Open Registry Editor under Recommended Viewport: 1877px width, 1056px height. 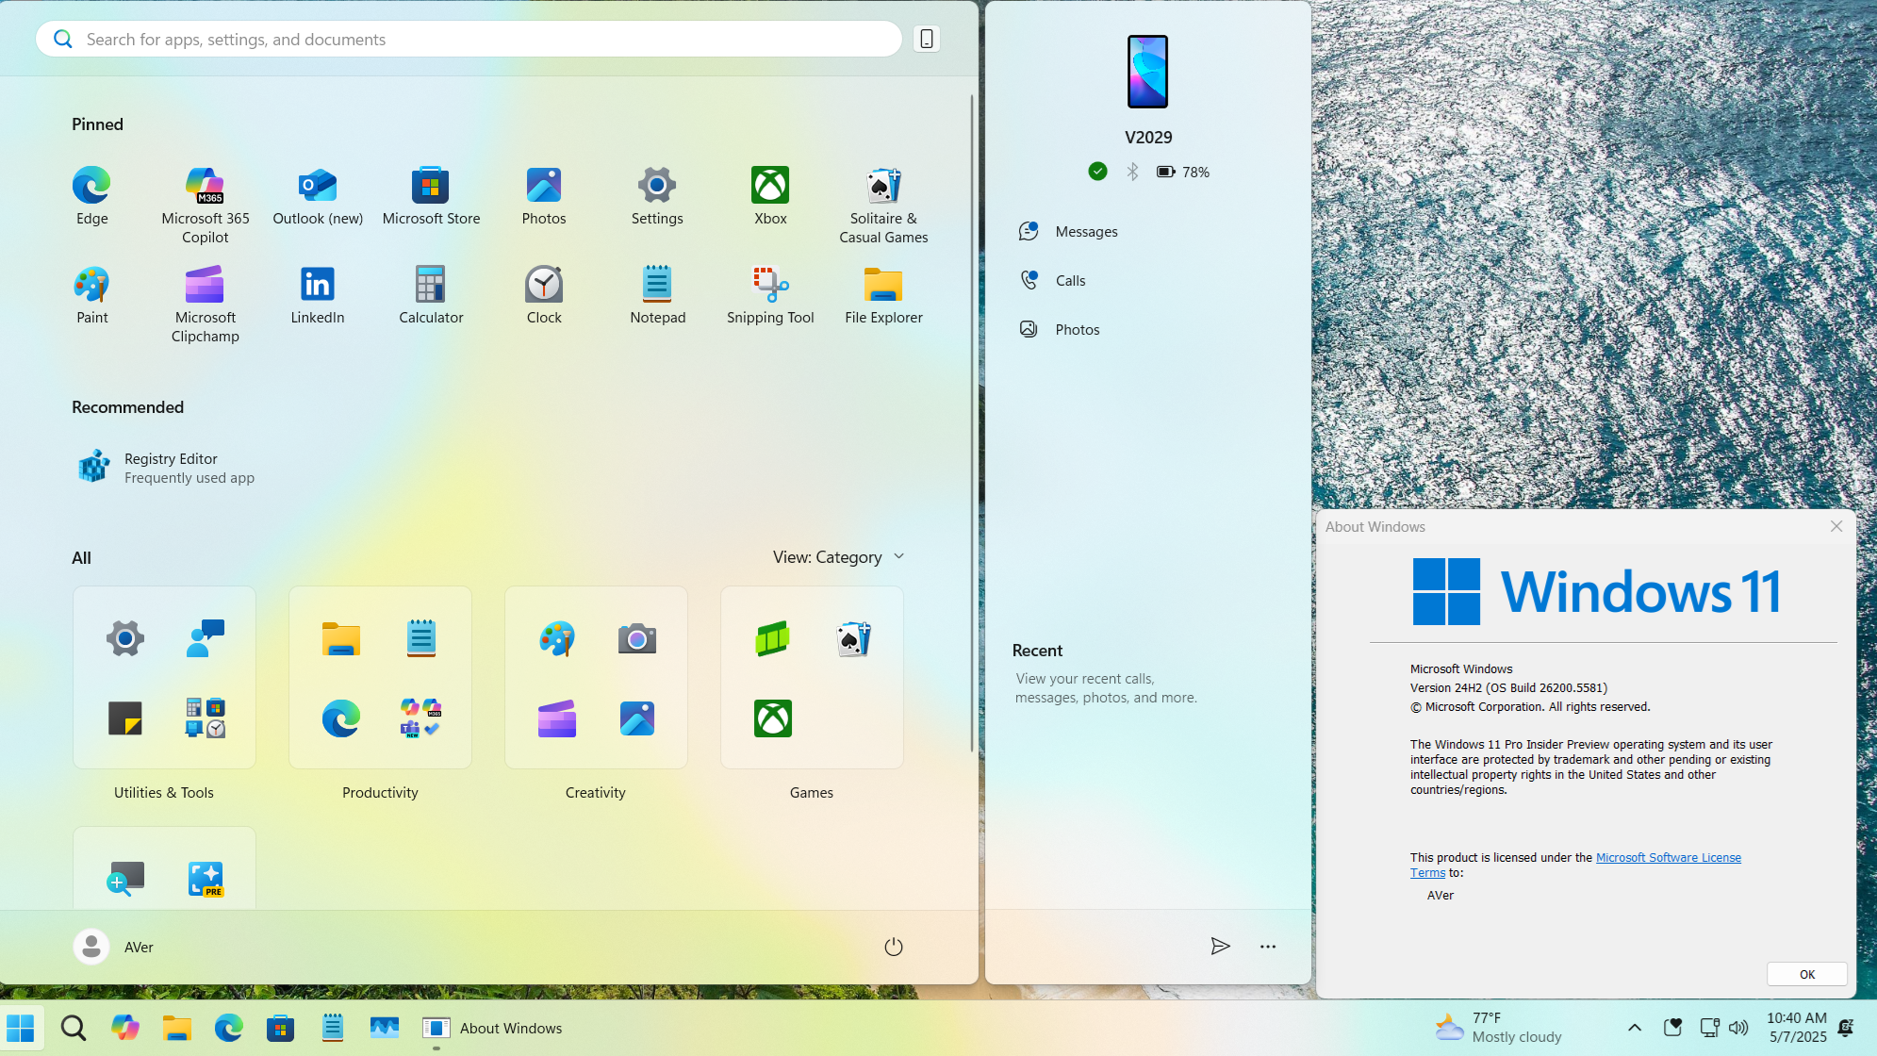point(166,468)
